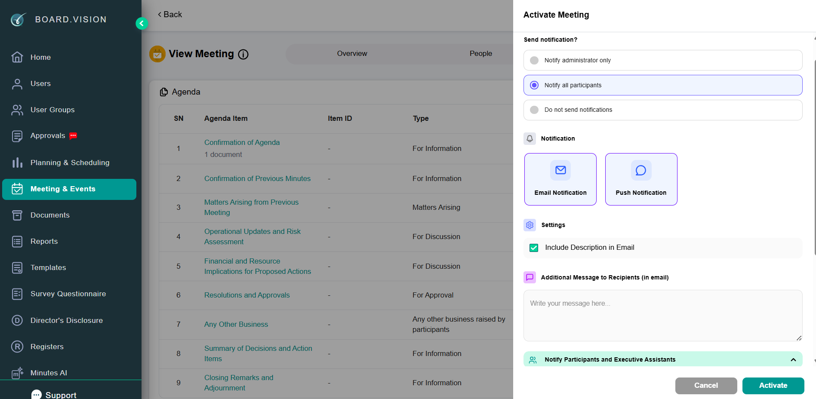The image size is (816, 399).
Task: Click the people icon in Notify Participants bar
Action: (533, 360)
